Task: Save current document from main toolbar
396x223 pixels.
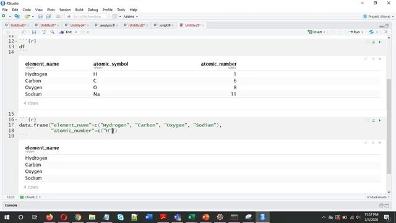Action: 40,17
